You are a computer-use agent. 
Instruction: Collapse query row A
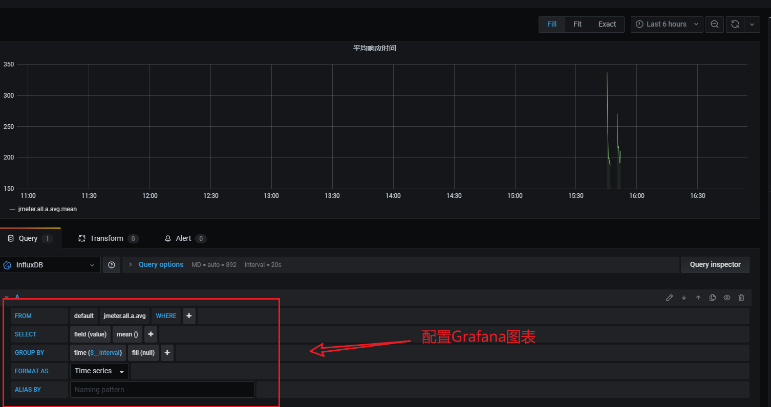(x=7, y=297)
